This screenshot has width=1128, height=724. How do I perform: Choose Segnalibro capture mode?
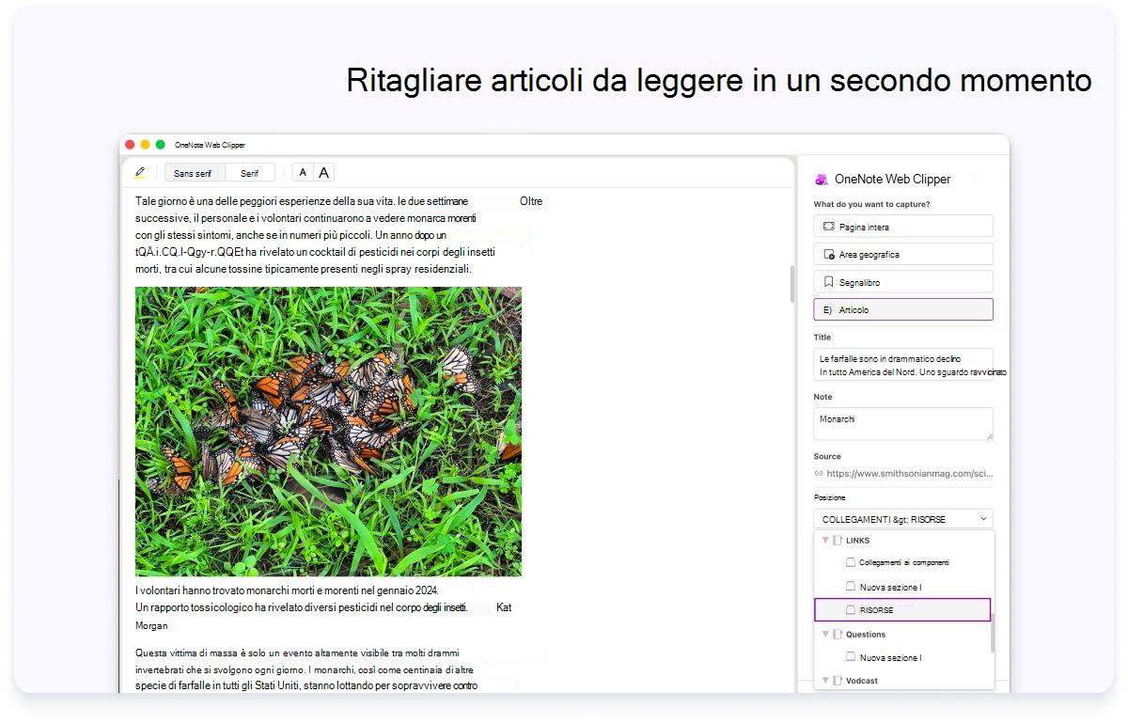pos(903,281)
